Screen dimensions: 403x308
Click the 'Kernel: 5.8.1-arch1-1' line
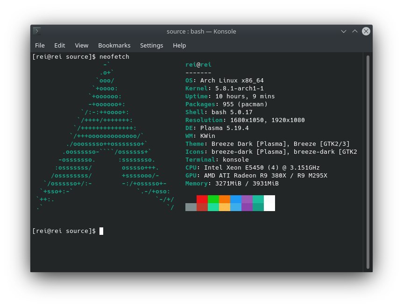tap(224, 89)
